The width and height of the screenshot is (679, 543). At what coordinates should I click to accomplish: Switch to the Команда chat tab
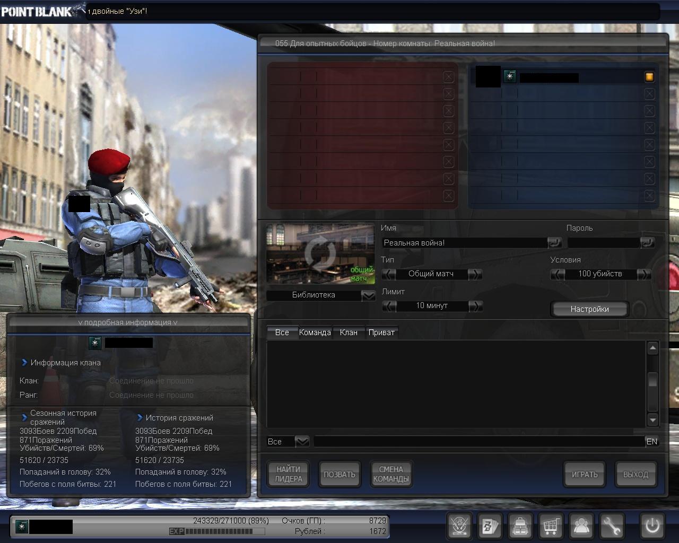tap(315, 332)
